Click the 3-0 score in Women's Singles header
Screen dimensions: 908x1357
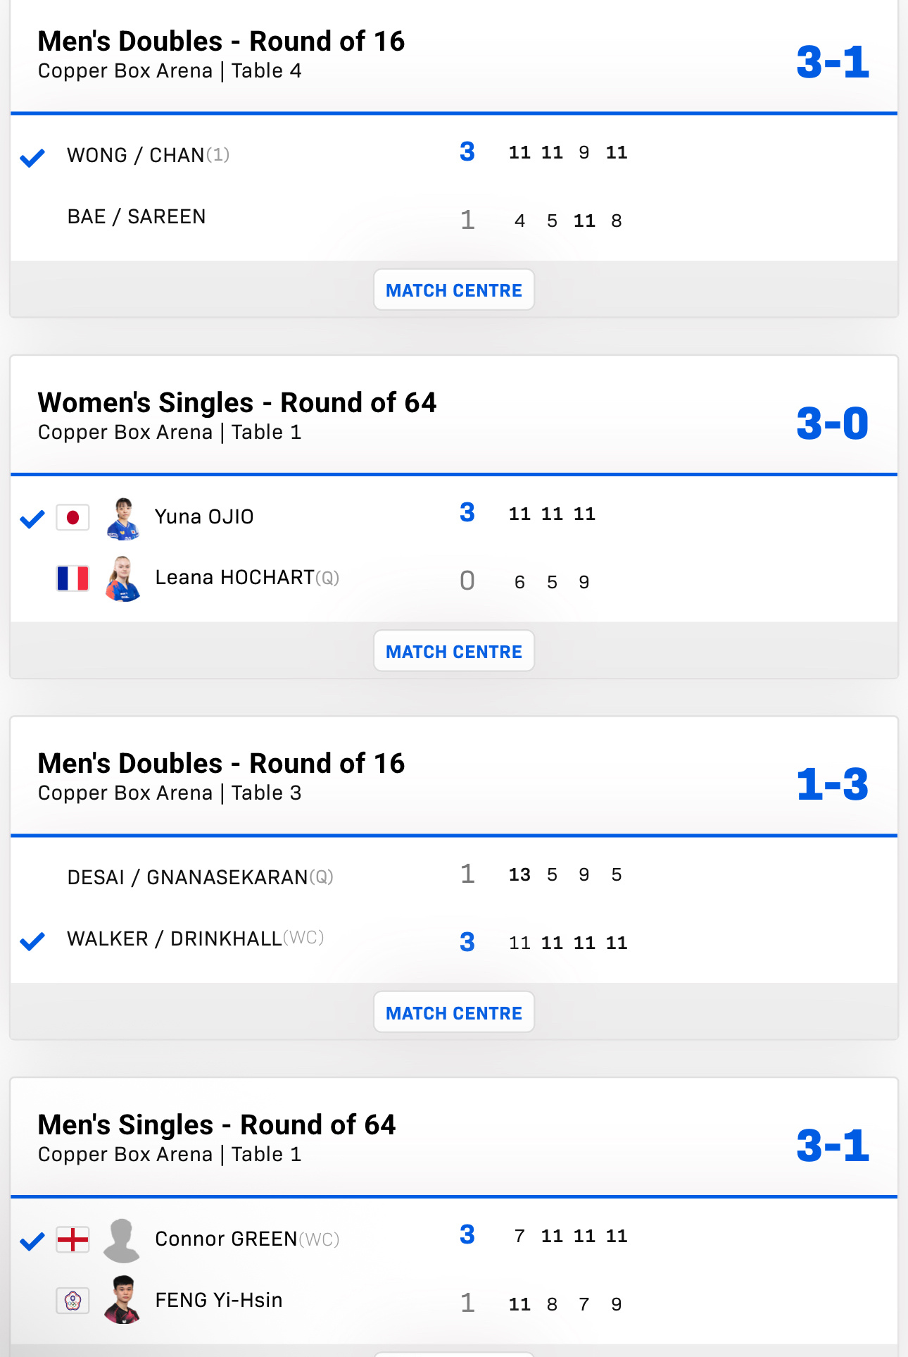point(833,423)
